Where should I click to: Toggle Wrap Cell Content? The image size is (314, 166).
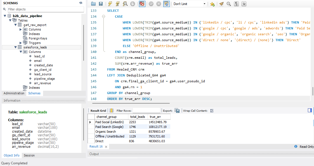point(212,111)
